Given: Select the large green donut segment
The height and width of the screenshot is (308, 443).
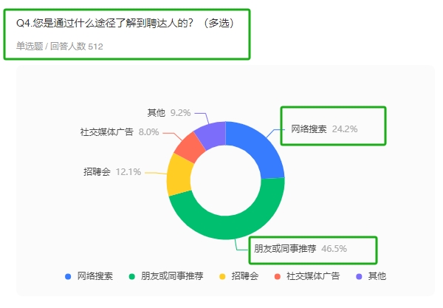Looking at the screenshot, I should click(x=230, y=223).
